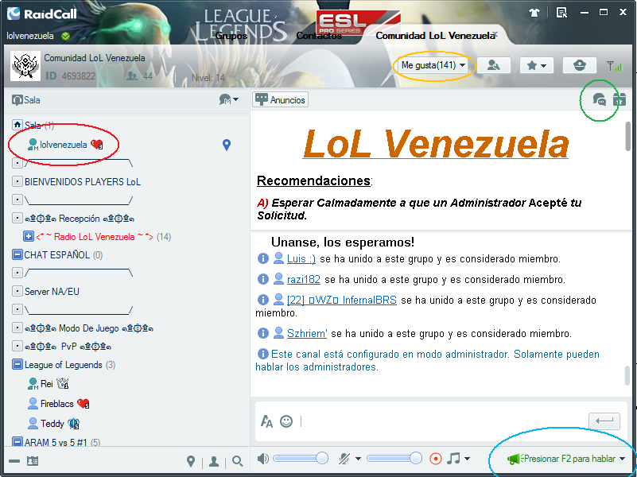Switch to the Grupos tab
This screenshot has height=477, width=637.
pos(231,36)
